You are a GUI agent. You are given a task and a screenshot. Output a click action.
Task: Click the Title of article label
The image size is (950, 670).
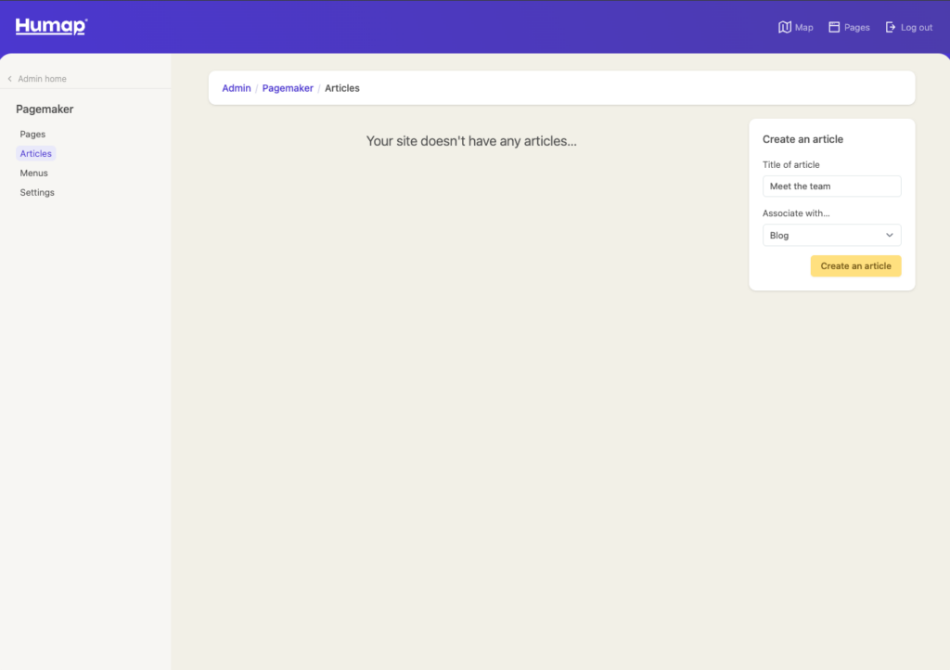790,165
